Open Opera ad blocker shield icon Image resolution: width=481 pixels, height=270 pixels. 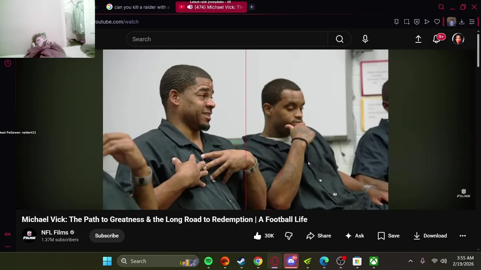417,22
